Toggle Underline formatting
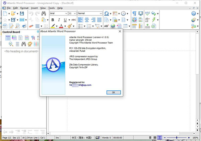201x141 pixels. pos(65,20)
